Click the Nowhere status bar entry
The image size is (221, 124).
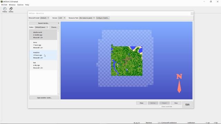click(x=149, y=123)
